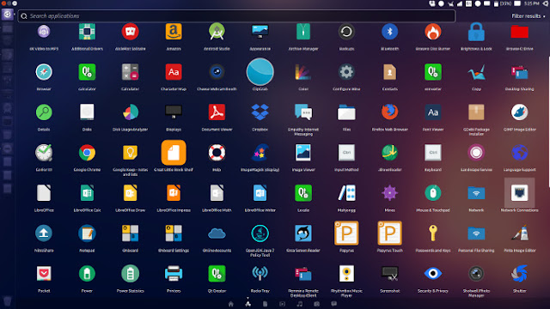
Task: Open Security & Privacy settings
Action: tap(433, 274)
